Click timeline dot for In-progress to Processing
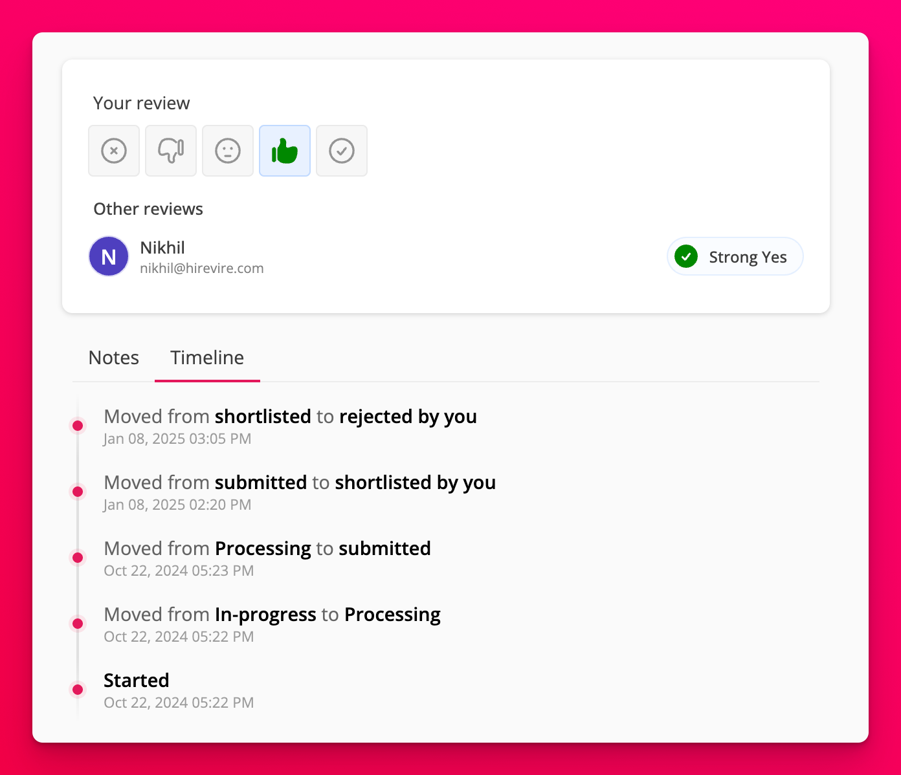This screenshot has width=901, height=775. (x=78, y=624)
